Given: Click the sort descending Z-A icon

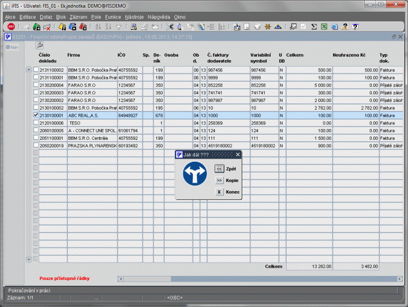Looking at the screenshot, I should [108, 27].
